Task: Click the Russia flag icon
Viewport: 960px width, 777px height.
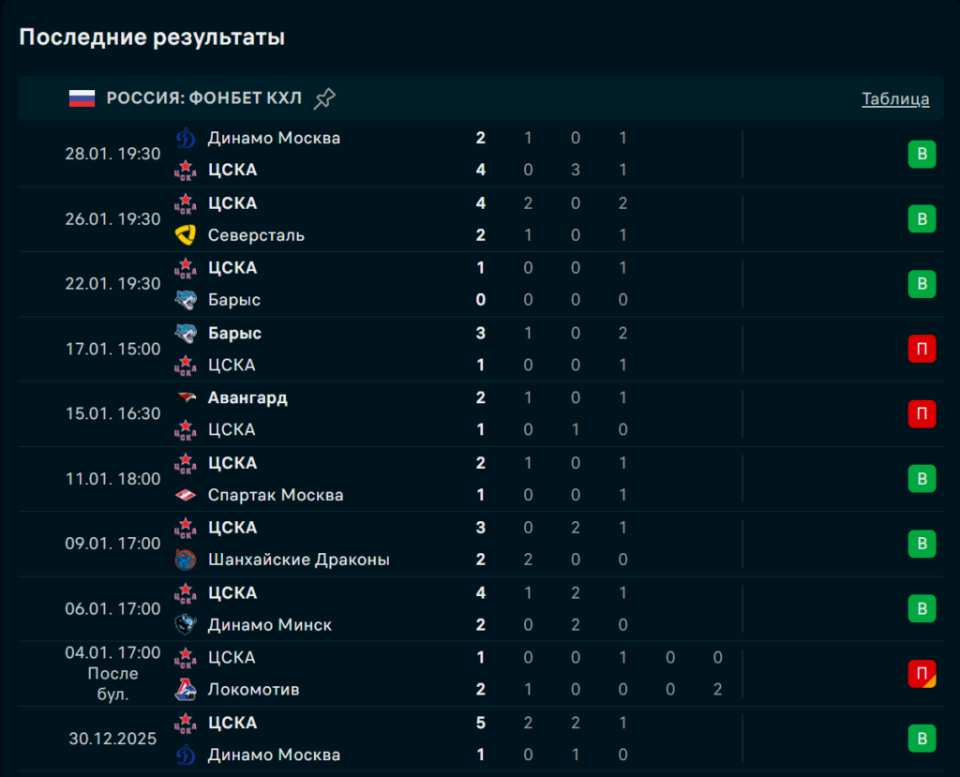Action: 82,98
